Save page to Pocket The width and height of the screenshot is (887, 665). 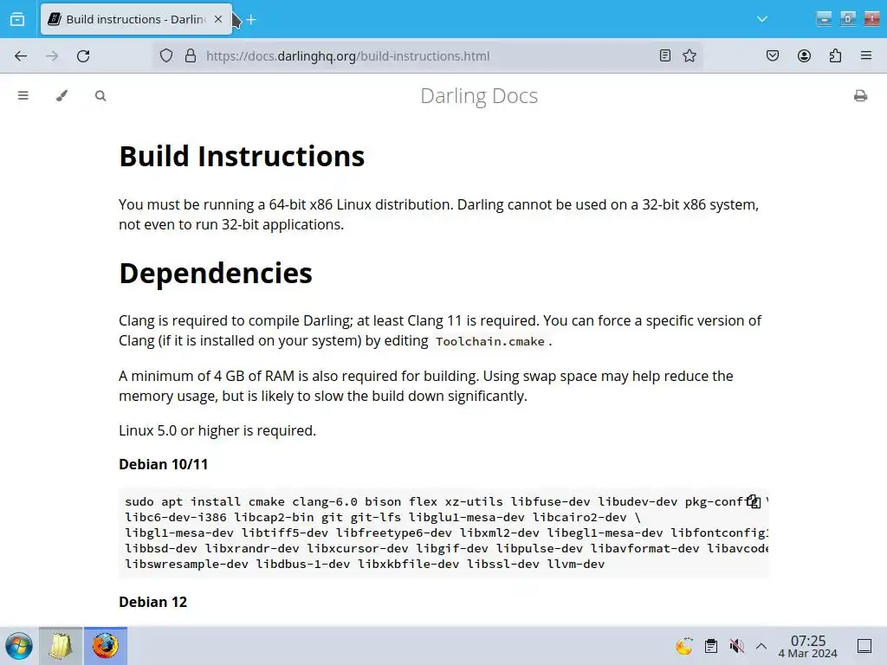(773, 55)
